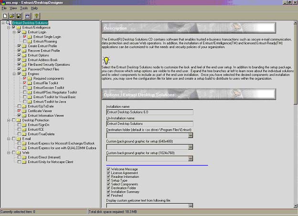Disable the Setup Type checkbox

point(108,180)
